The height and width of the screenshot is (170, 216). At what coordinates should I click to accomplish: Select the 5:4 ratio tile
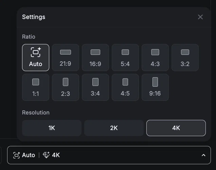125,58
